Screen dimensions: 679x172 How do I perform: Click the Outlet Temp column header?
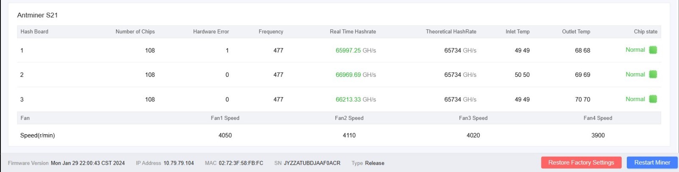click(x=576, y=32)
